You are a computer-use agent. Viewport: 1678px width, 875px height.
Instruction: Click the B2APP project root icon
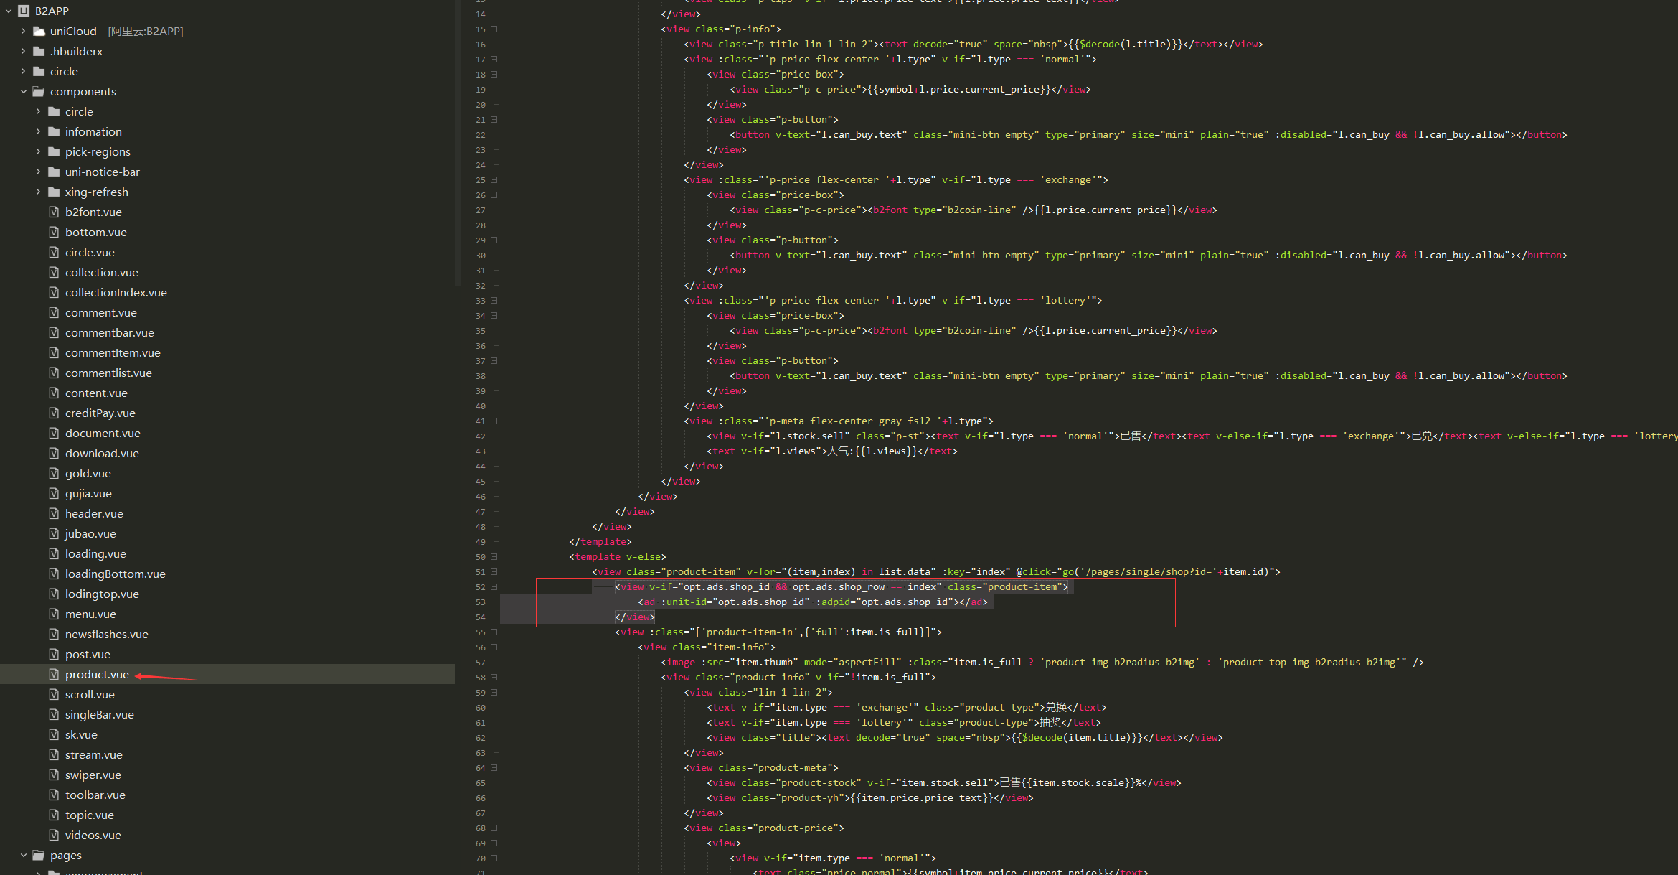pyautogui.click(x=24, y=11)
